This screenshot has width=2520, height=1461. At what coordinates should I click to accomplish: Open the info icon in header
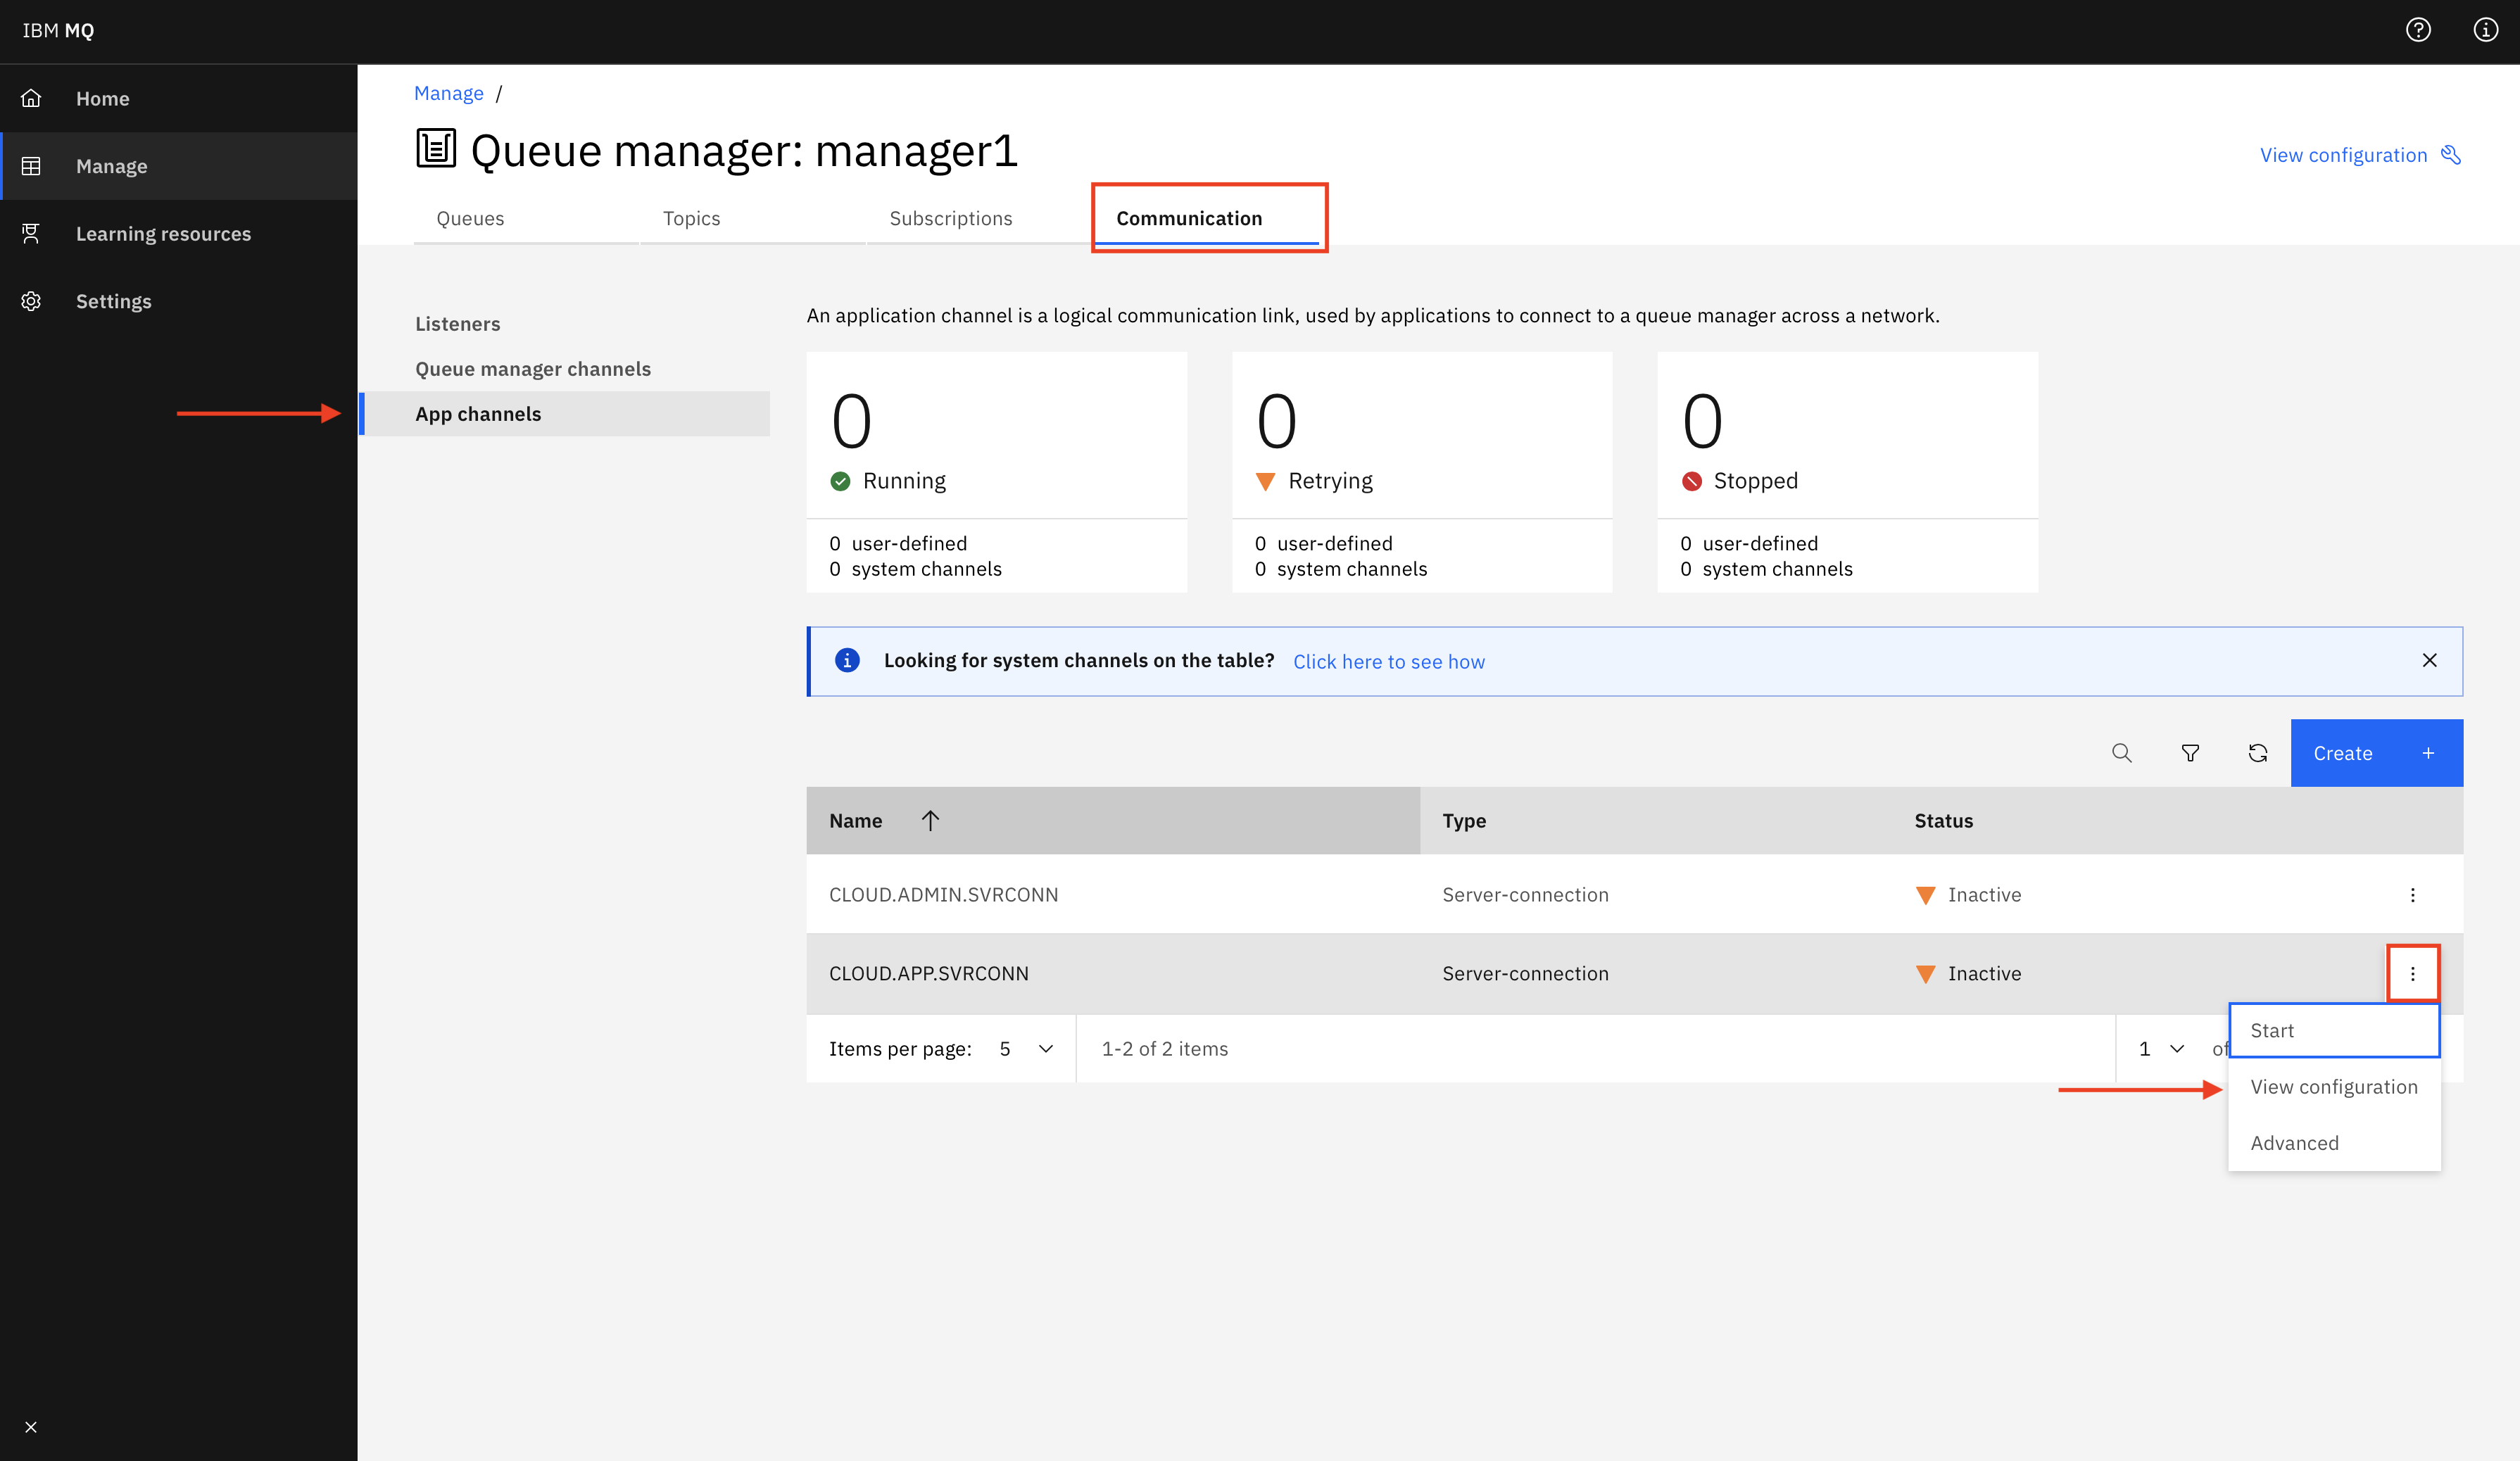(x=2485, y=30)
